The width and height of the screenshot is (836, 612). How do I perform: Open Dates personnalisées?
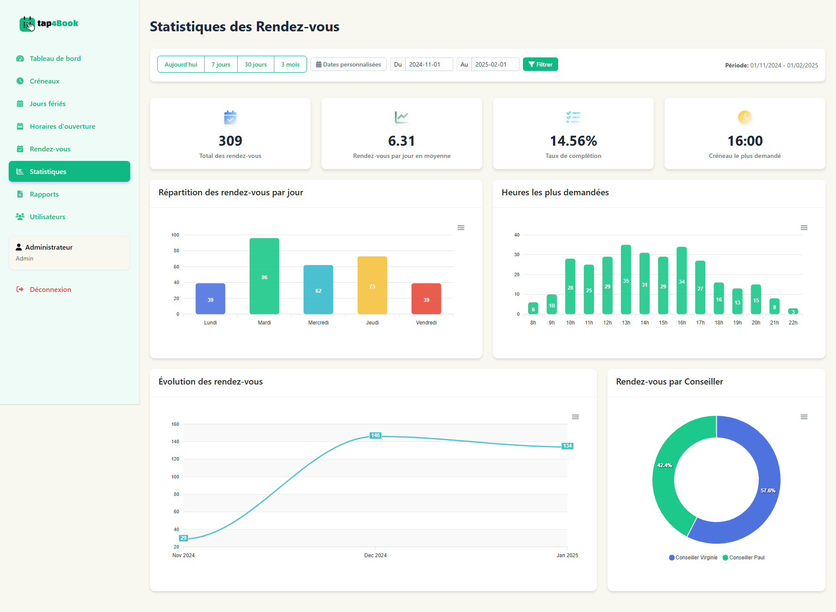348,64
